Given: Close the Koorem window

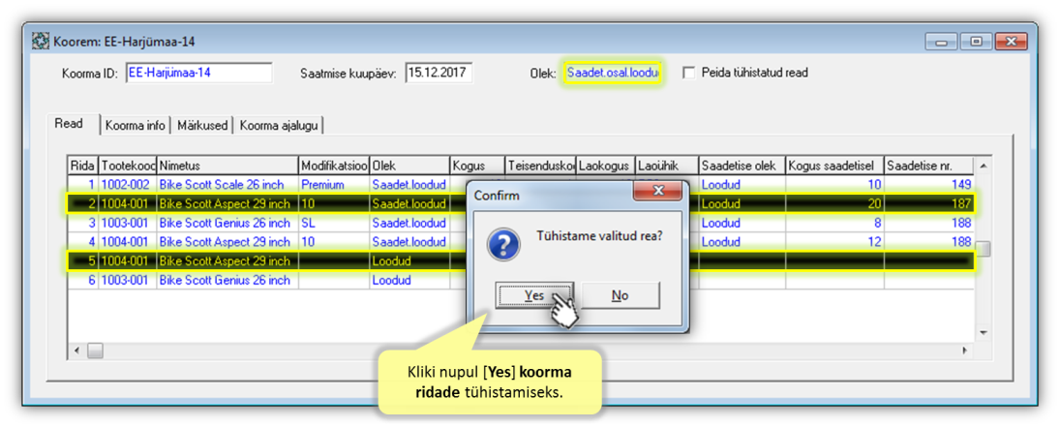Looking at the screenshot, I should click(x=1012, y=42).
